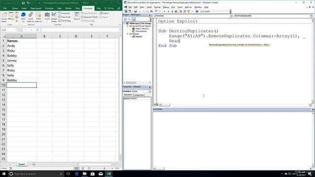Open the Visual Basic editor from the ribbon
This screenshot has width=315, height=177.
point(4,17)
